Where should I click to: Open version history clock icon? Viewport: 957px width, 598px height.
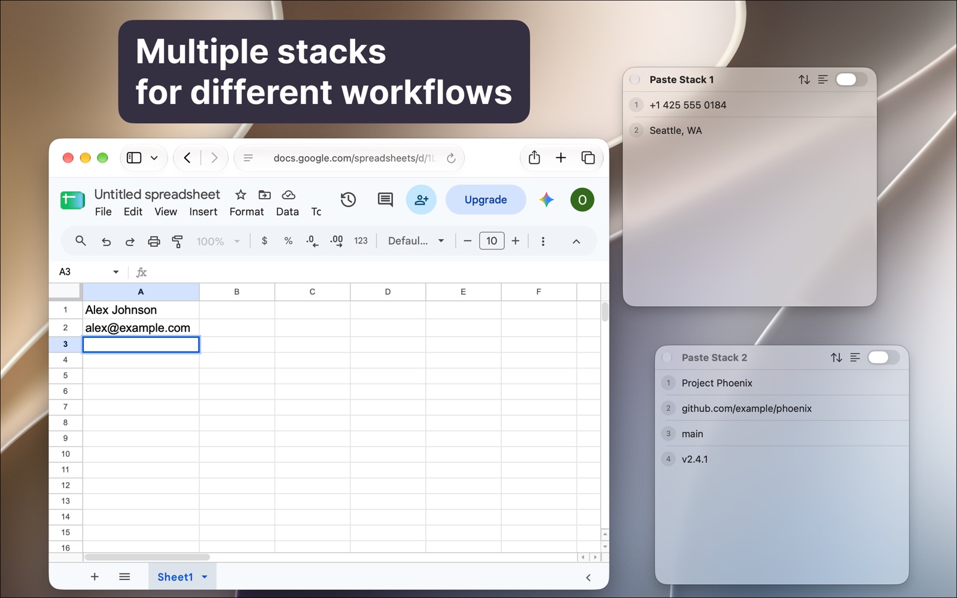348,200
